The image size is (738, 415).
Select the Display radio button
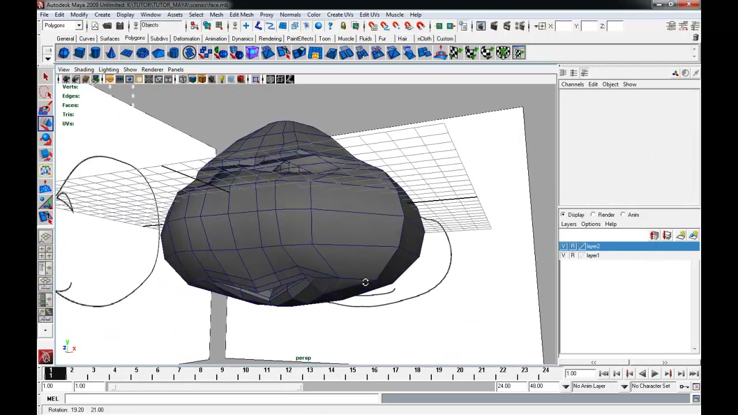click(x=563, y=215)
